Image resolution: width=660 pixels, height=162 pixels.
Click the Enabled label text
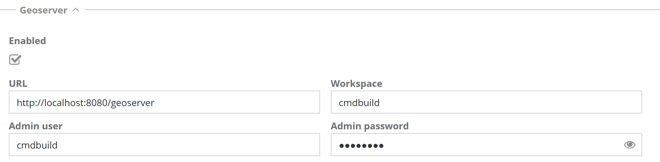[x=27, y=41]
